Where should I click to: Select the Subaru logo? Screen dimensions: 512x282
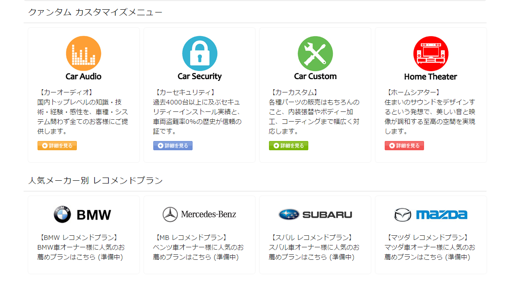(x=315, y=215)
